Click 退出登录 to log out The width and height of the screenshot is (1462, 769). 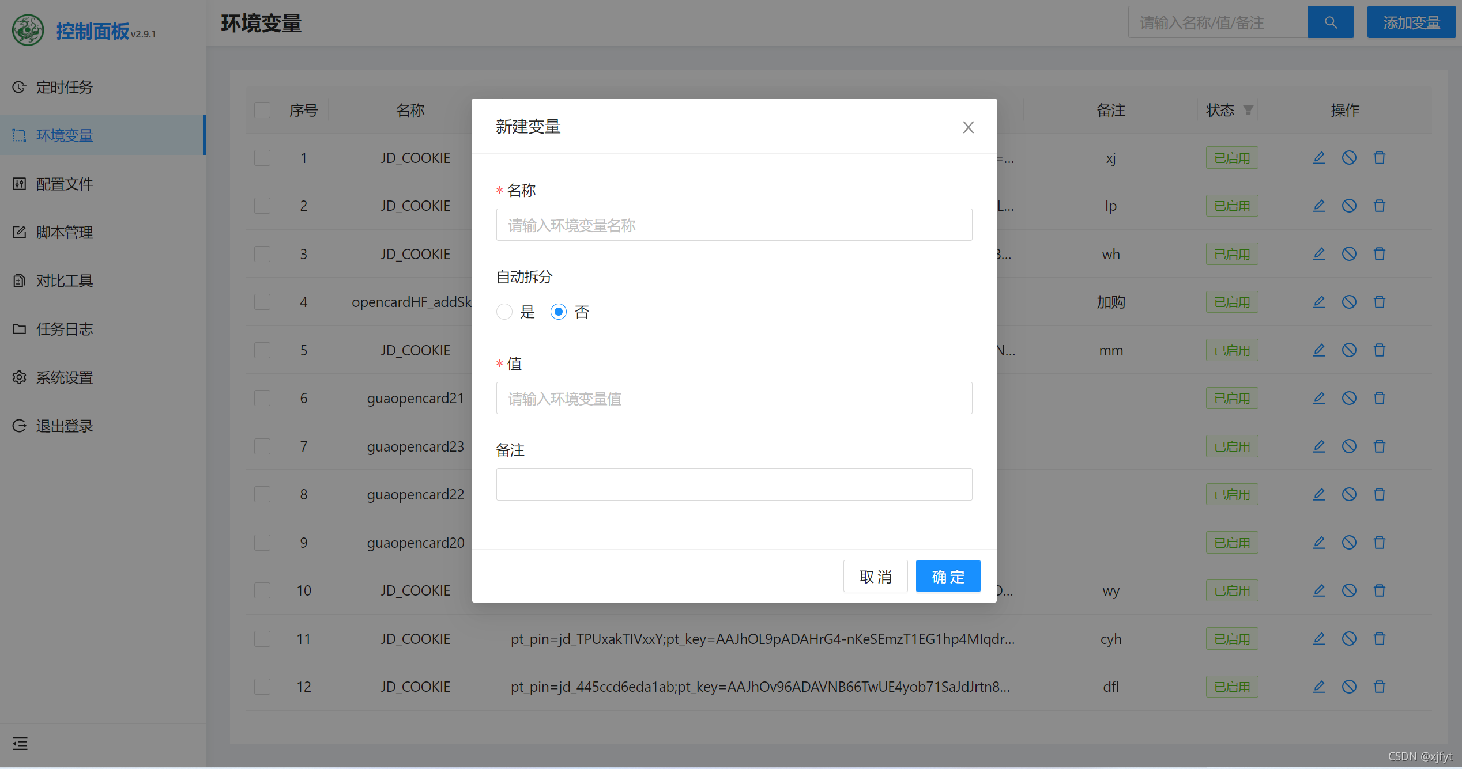(x=103, y=426)
